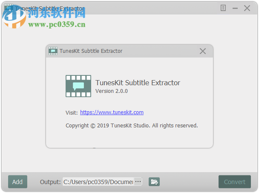259x193 pixels.
Task: Click the TunesKit Subtitle Extractor heading in the About dialog
Action: pyautogui.click(x=138, y=83)
